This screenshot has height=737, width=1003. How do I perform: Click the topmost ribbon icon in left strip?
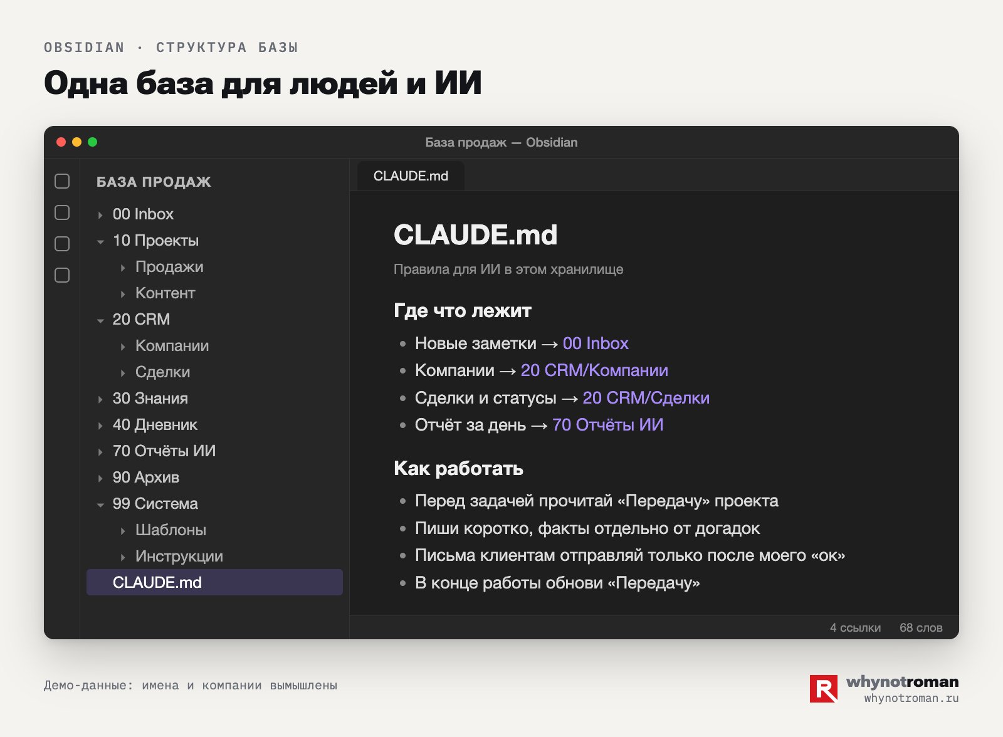click(x=62, y=181)
